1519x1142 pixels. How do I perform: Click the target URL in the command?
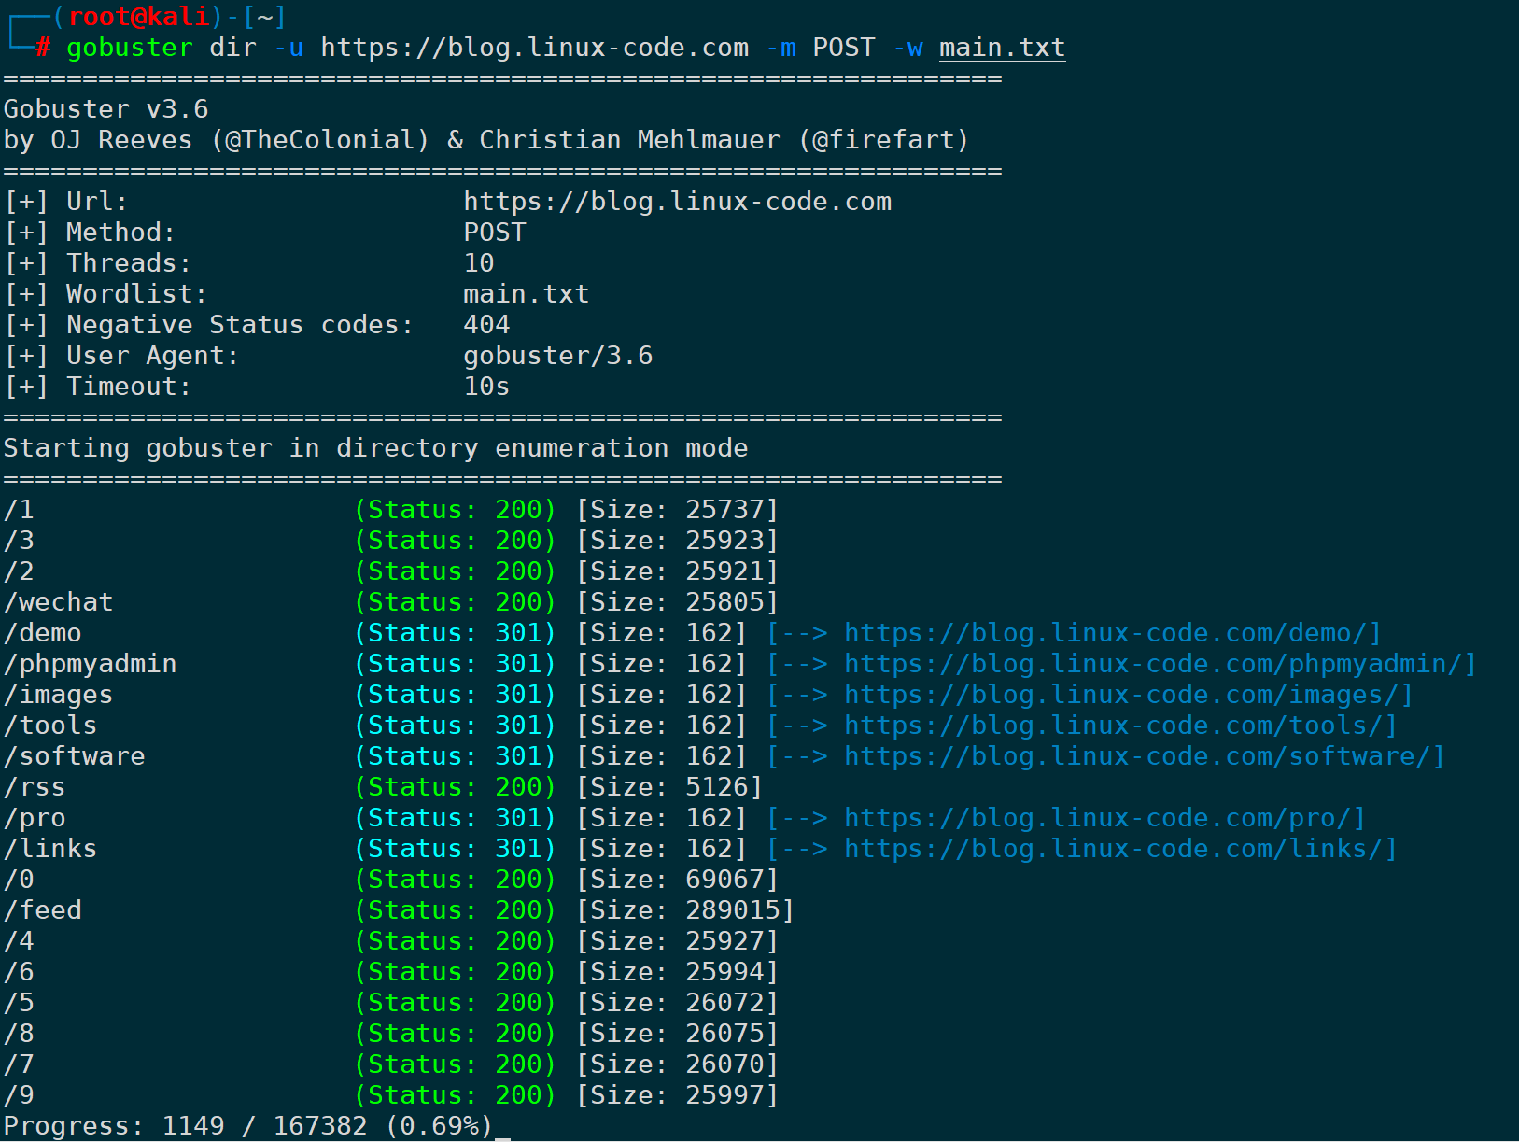click(x=535, y=48)
